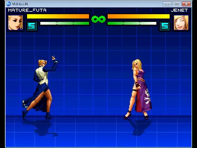Click player one's power stock counter
The image size is (197, 148).
[x=32, y=26]
